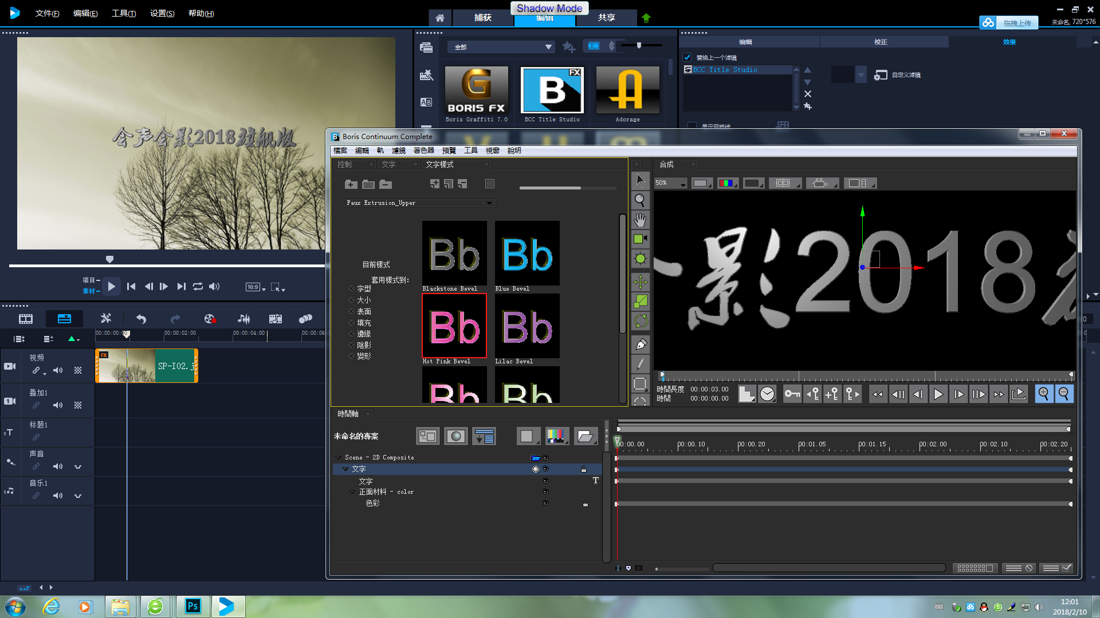Open the 檔案 menu in Boris
The height and width of the screenshot is (618, 1100).
(340, 150)
